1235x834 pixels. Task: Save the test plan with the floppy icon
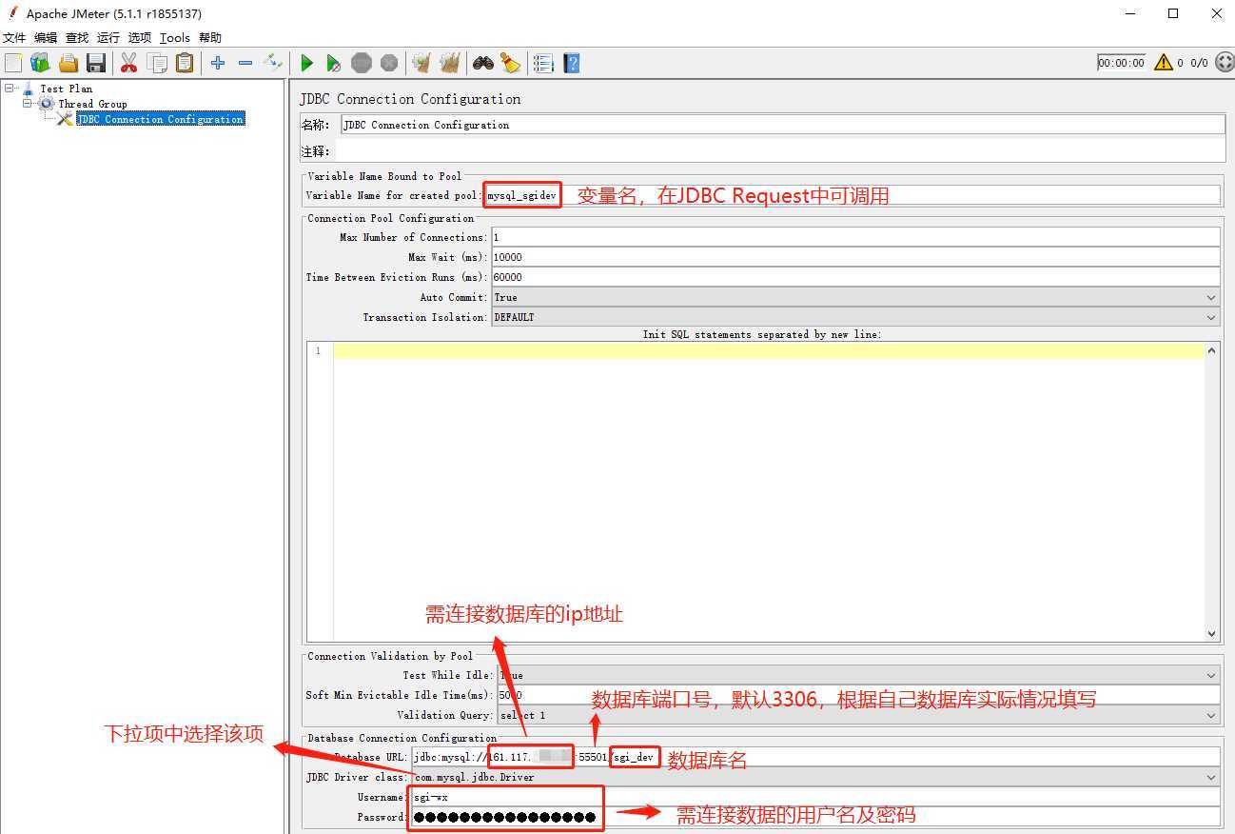tap(96, 63)
